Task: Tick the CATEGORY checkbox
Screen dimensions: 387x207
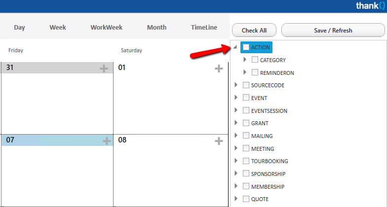Action: pos(255,60)
